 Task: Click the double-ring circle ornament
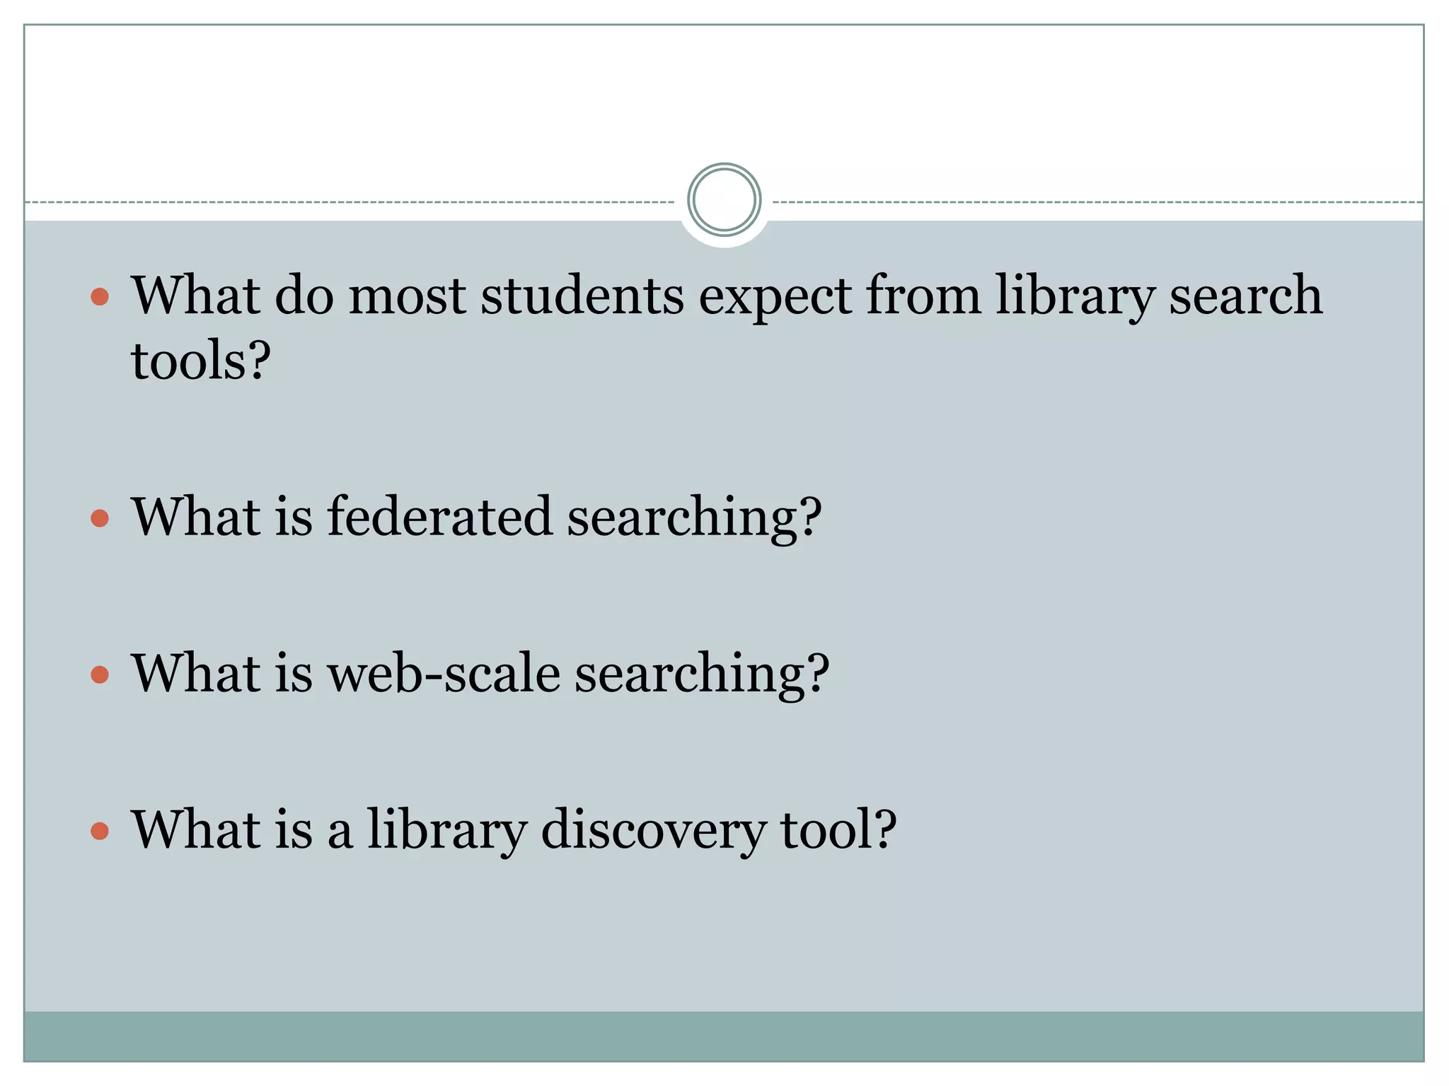(x=724, y=200)
